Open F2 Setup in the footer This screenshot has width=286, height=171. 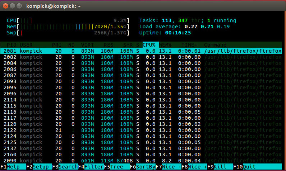(x=39, y=167)
